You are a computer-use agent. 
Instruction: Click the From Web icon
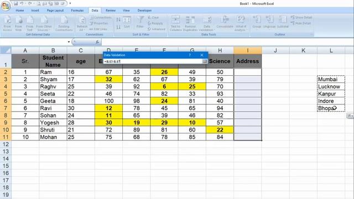[x=18, y=23]
